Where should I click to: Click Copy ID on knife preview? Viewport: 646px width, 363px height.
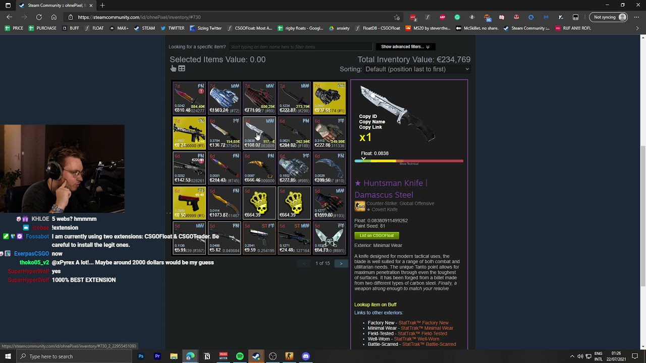coord(368,116)
